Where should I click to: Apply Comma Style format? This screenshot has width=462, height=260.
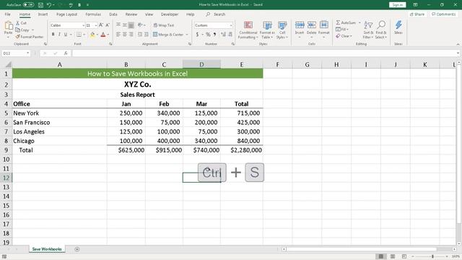pyautogui.click(x=215, y=35)
